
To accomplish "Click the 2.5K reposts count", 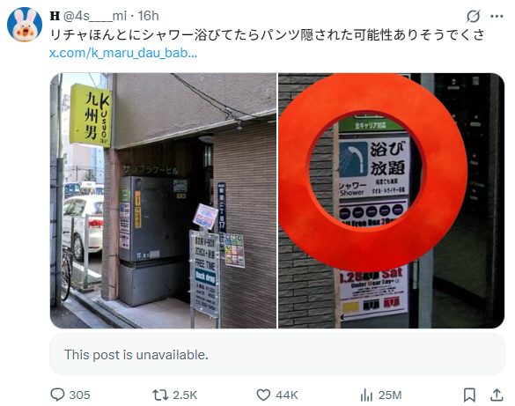I will pyautogui.click(x=185, y=395).
